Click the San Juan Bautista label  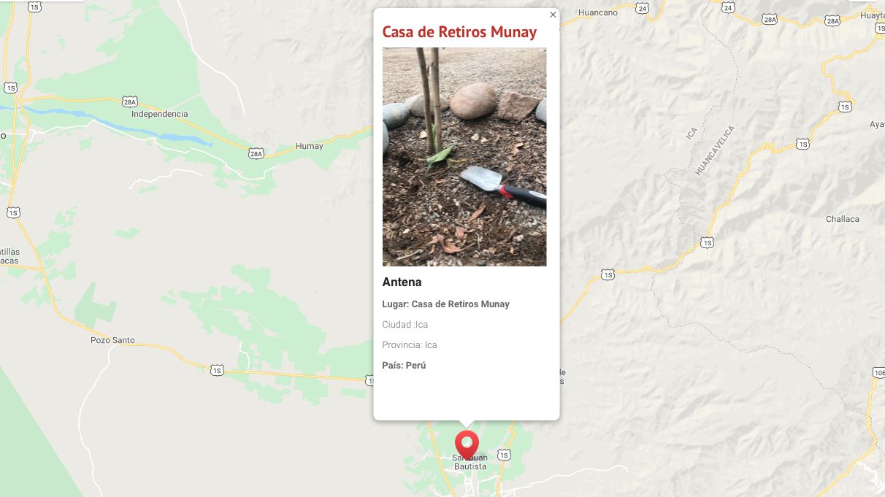point(470,462)
